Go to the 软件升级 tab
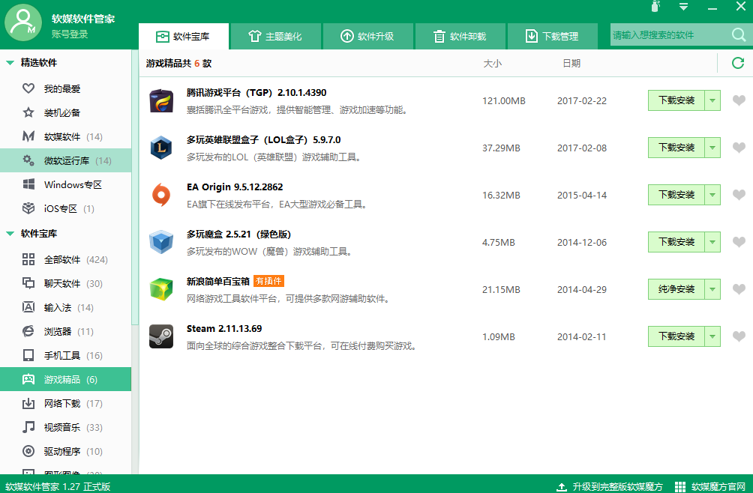The width and height of the screenshot is (753, 493). click(x=367, y=37)
